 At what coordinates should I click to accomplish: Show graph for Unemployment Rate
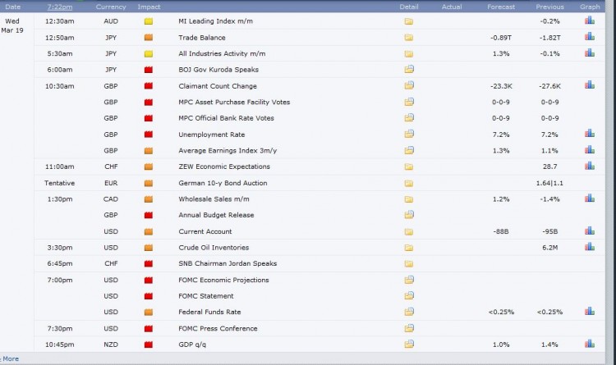[589, 134]
